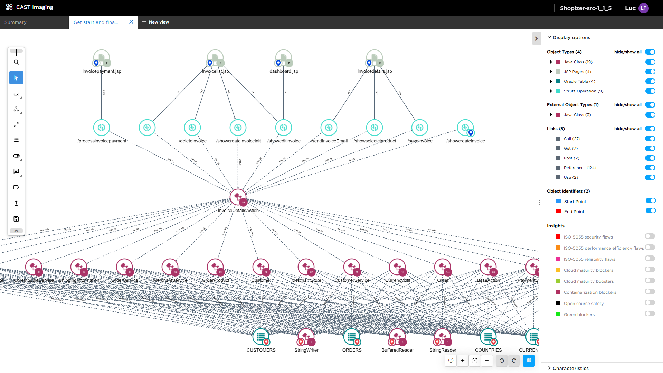The width and height of the screenshot is (663, 373).
Task: Expand the Characteristics section
Action: click(570, 368)
